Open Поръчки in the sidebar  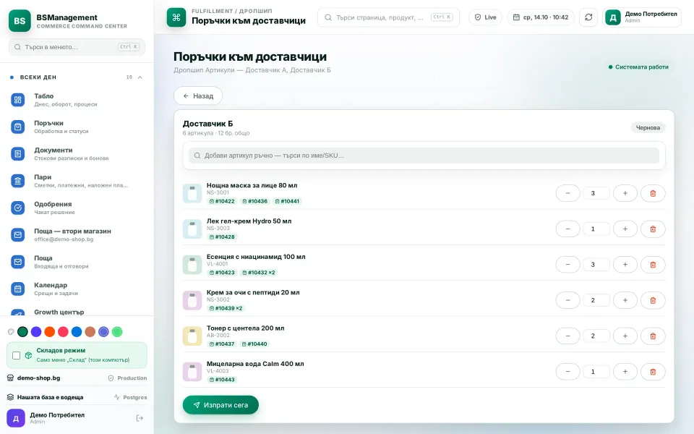77,127
